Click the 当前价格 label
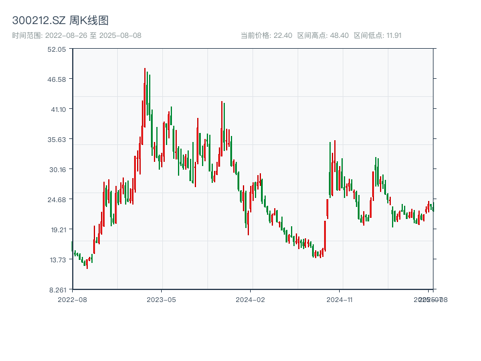 click(254, 35)
